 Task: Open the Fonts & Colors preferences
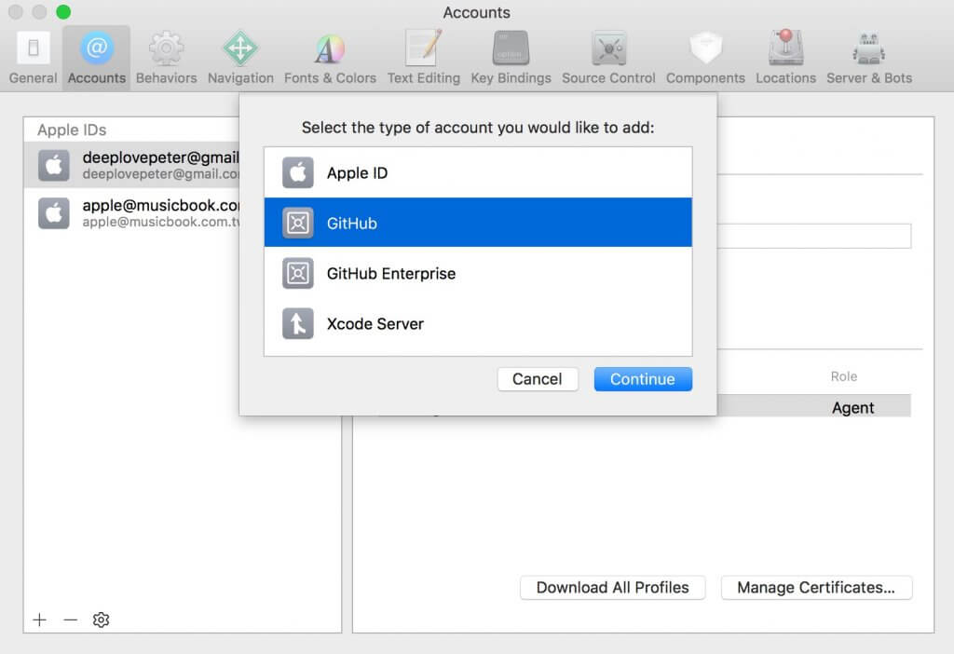click(330, 59)
